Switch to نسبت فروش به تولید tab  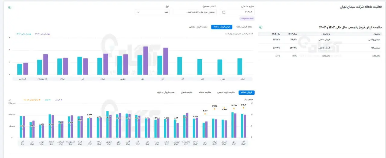[x=166, y=93]
